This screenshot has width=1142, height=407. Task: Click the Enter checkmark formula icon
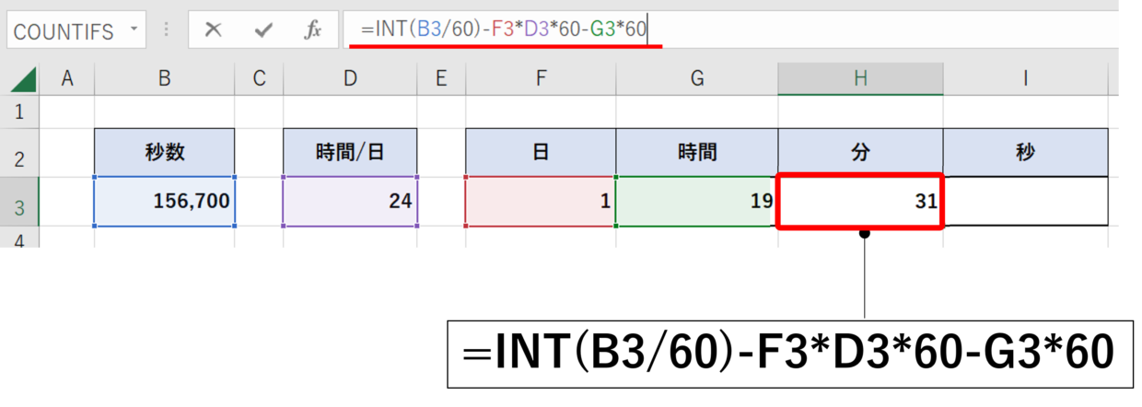tap(264, 30)
